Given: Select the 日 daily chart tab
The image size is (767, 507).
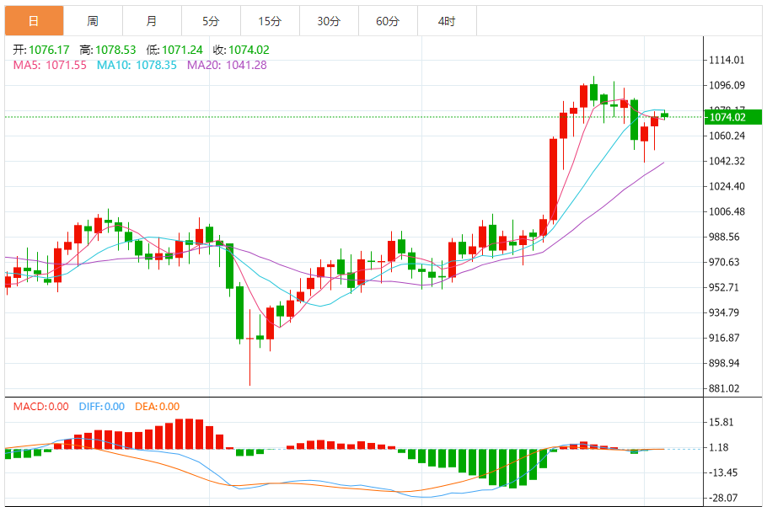Looking at the screenshot, I should [x=35, y=21].
